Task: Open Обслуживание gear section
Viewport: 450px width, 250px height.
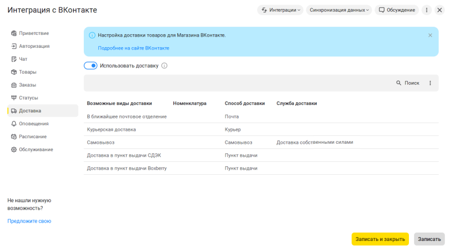Action: (35, 149)
